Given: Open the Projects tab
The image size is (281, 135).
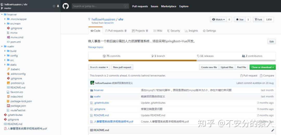Looking at the screenshot, I should (x=140, y=31).
